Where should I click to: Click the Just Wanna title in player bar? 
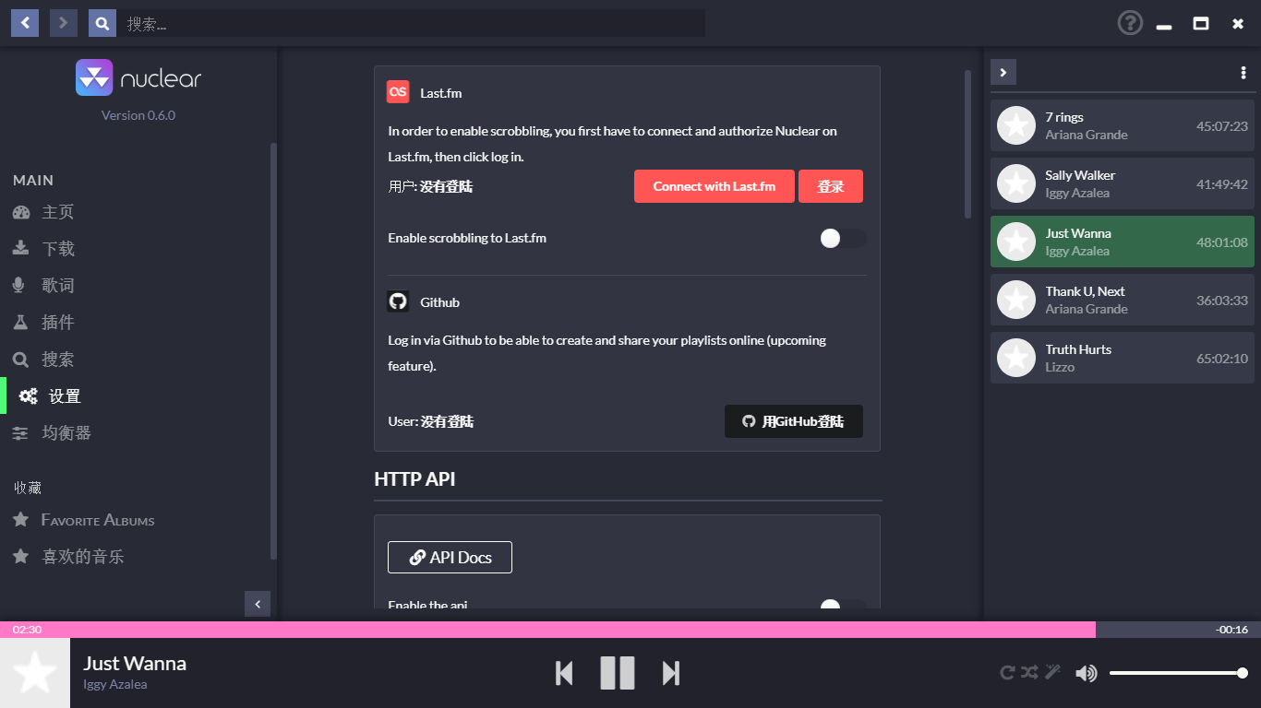point(135,663)
